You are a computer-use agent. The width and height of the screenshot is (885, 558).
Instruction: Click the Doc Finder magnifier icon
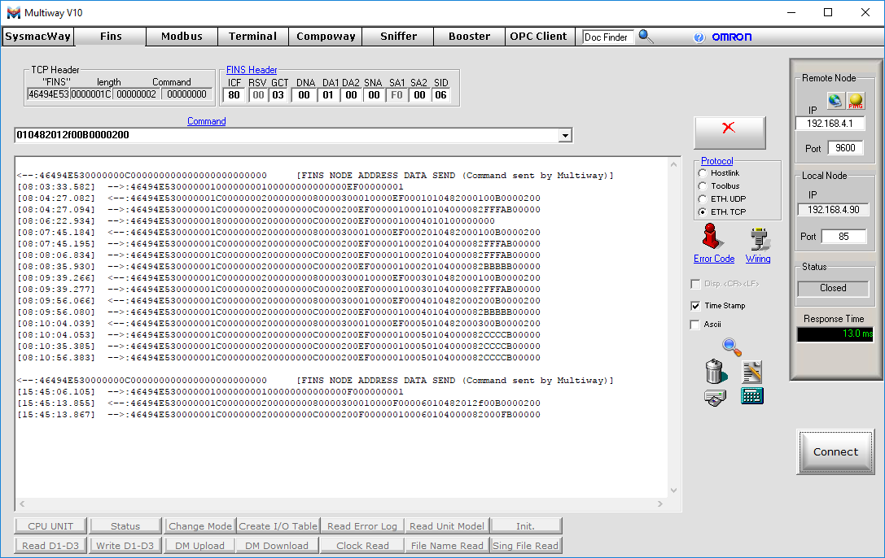pyautogui.click(x=646, y=37)
